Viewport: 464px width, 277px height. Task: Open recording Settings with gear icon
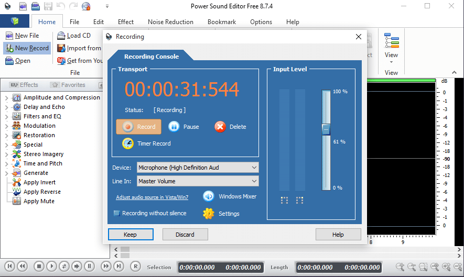pyautogui.click(x=221, y=214)
